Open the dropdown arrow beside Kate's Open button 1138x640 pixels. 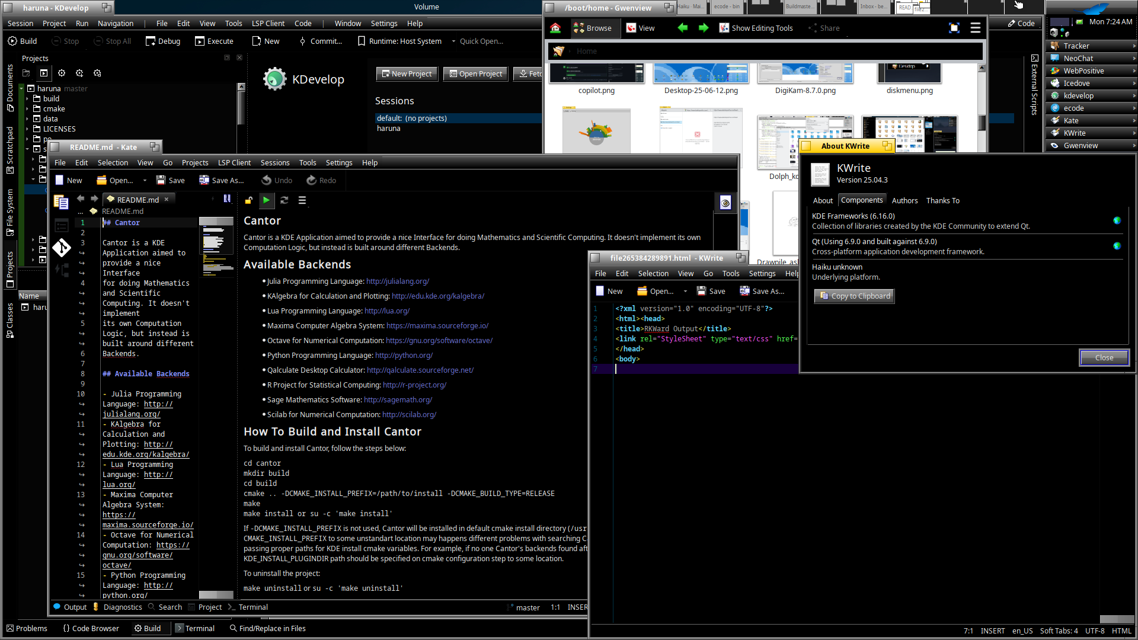coord(146,180)
